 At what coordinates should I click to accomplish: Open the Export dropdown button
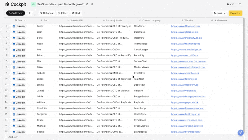[x=235, y=13]
